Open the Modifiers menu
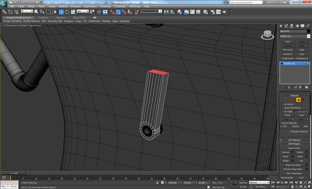Image resolution: width=312 pixels, height=189 pixels. 63,6
